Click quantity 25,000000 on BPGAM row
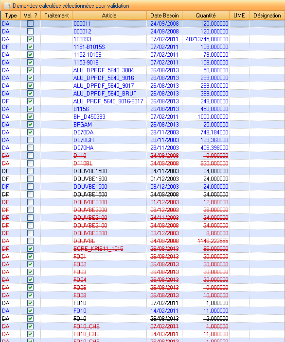This screenshot has height=342, width=285. pos(215,125)
